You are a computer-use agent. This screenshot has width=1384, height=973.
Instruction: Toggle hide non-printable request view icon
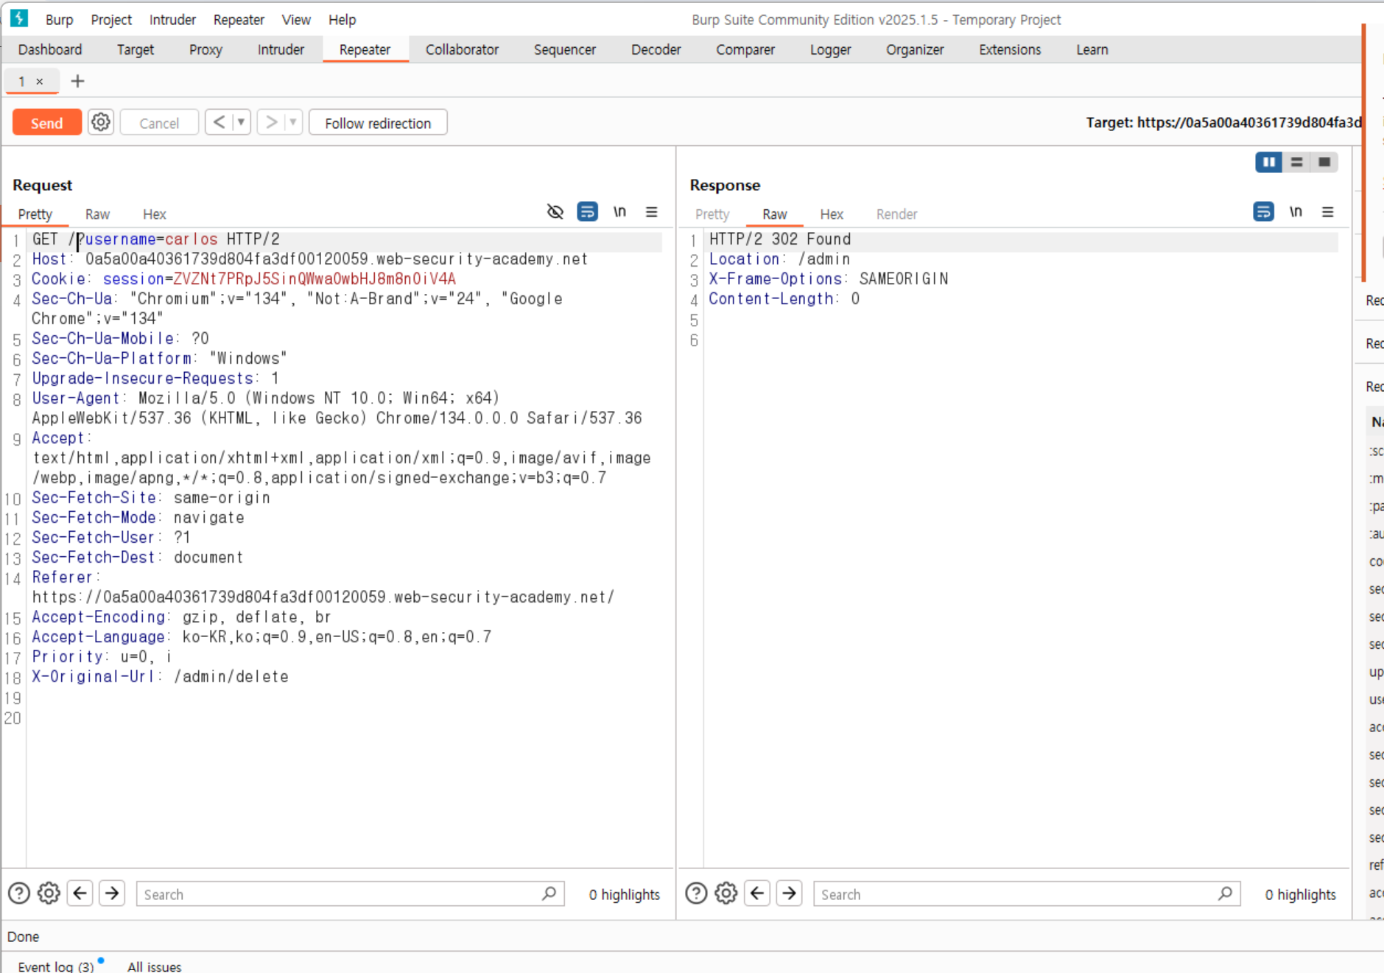click(x=555, y=212)
